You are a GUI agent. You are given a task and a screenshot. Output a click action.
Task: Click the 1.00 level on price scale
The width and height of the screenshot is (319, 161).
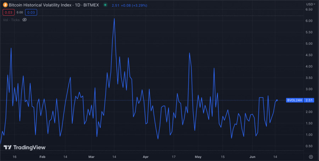tap(309, 135)
